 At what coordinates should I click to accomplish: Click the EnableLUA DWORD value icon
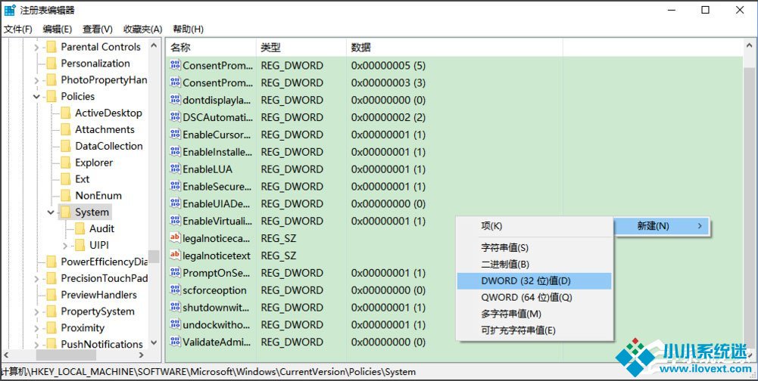(175, 169)
